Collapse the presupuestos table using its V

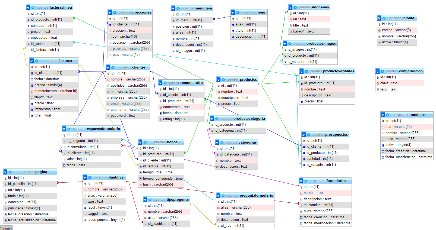coord(304,135)
